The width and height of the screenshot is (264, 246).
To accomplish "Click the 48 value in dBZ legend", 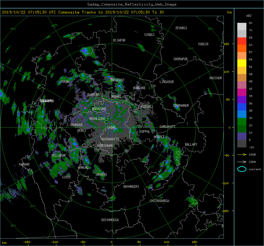I will 251,74.
